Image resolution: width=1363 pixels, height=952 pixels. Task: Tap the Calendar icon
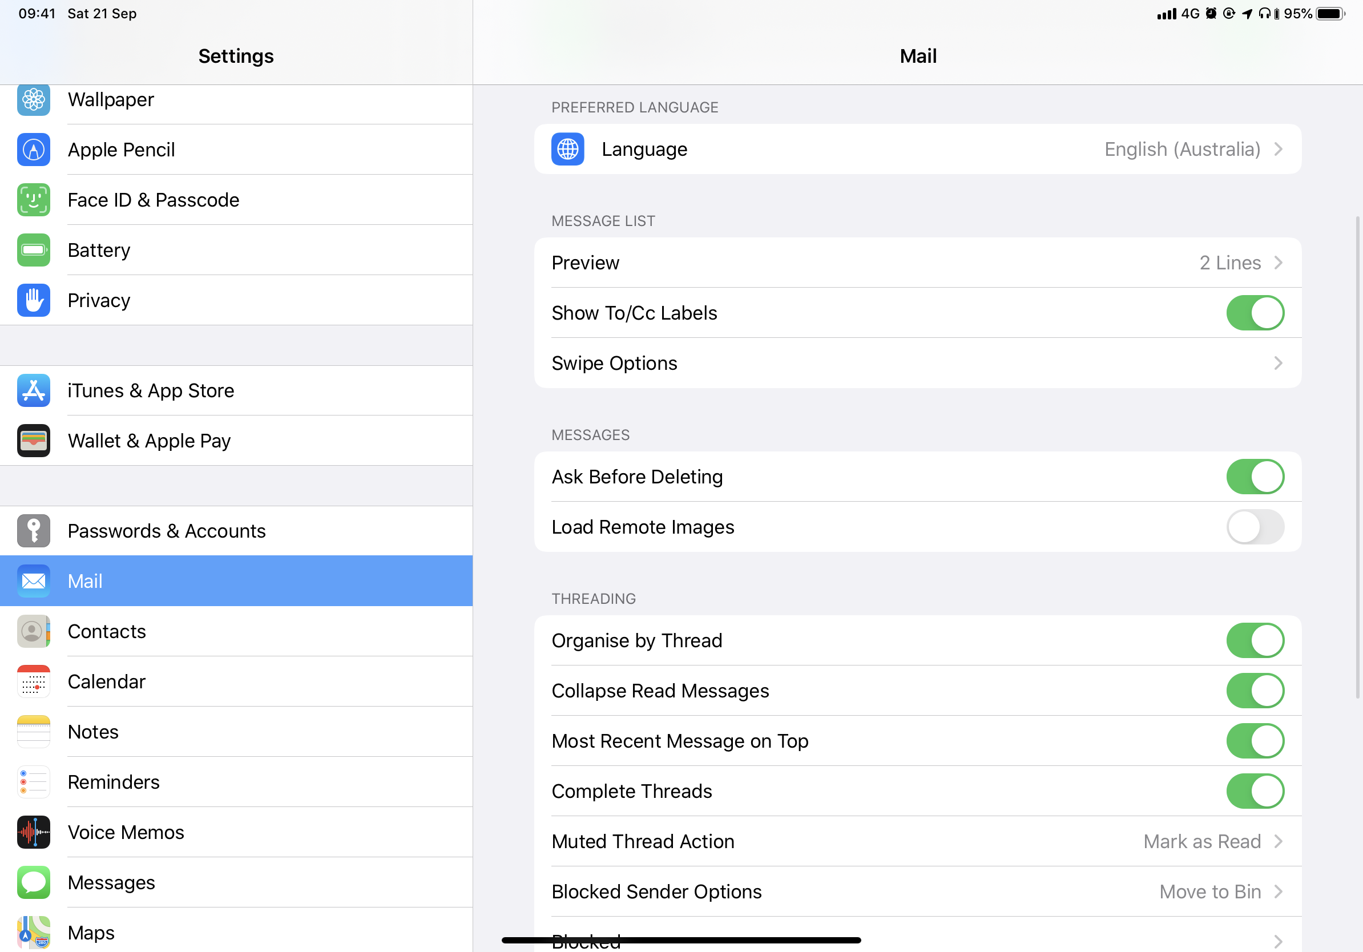33,681
